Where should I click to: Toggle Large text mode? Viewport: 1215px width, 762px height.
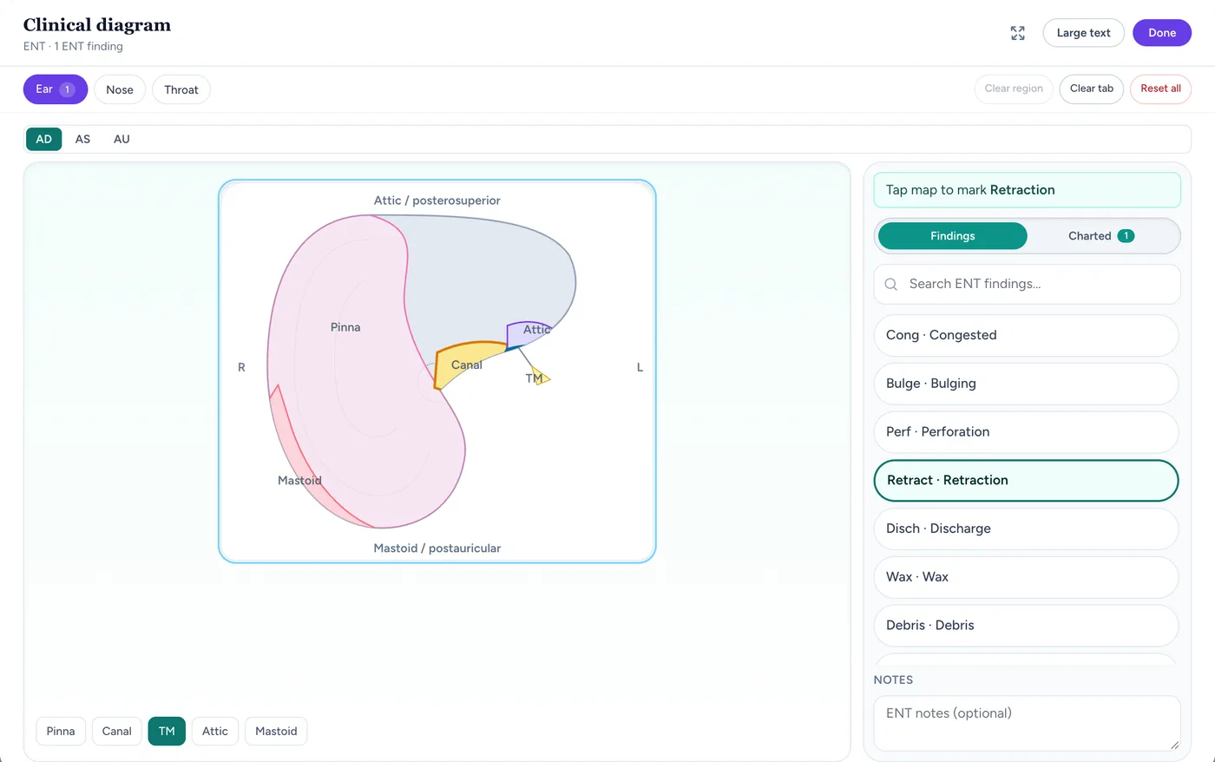(x=1083, y=33)
